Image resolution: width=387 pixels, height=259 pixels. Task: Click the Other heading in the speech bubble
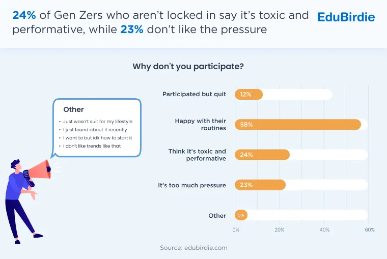[x=73, y=109]
